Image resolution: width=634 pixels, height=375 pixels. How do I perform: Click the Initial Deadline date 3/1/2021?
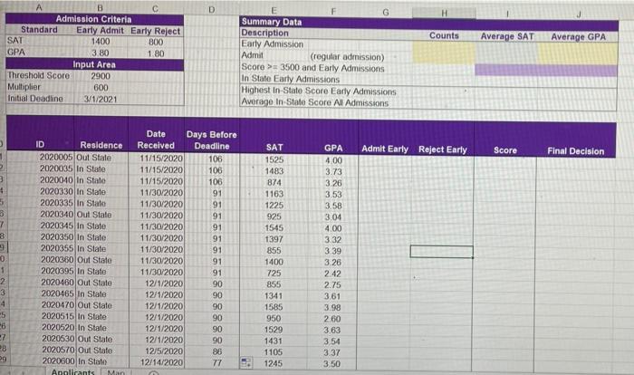point(101,99)
